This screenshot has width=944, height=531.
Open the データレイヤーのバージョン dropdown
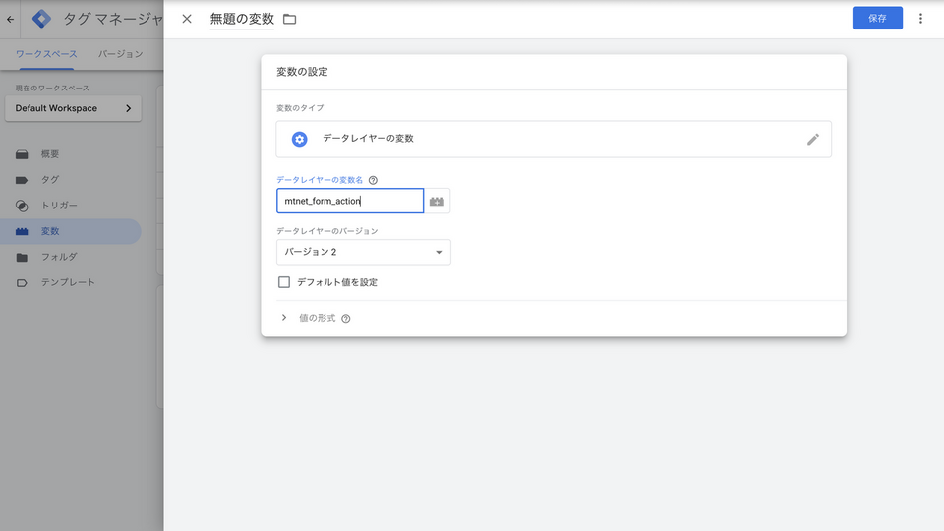[363, 253]
